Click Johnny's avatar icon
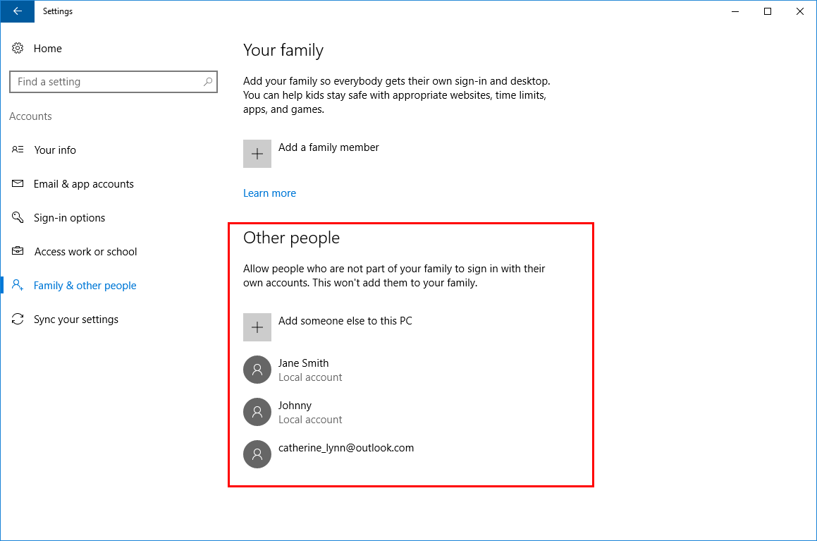The height and width of the screenshot is (541, 817). tap(257, 412)
